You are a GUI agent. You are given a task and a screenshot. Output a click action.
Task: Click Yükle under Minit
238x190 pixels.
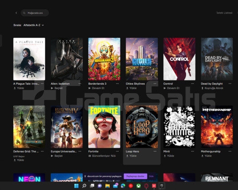coord(169,156)
